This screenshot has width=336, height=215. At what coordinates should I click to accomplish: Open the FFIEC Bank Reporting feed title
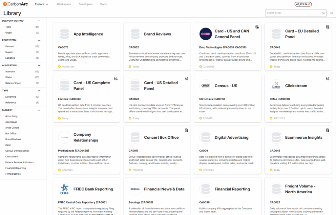[93, 189]
